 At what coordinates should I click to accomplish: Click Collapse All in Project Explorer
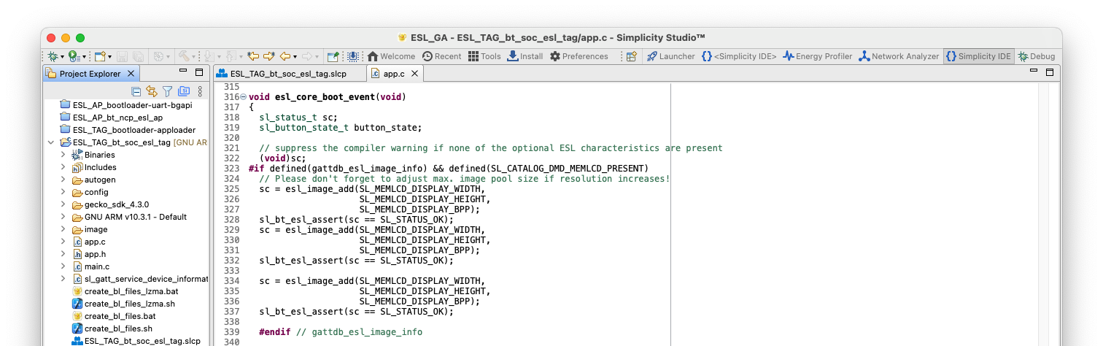136,91
